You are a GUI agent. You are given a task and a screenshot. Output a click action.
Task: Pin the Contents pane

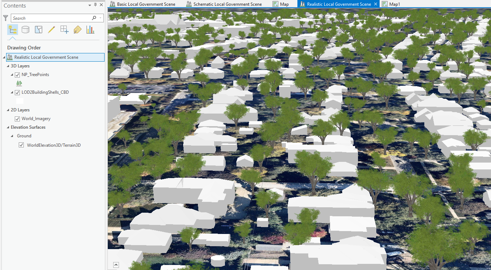tap(94, 5)
